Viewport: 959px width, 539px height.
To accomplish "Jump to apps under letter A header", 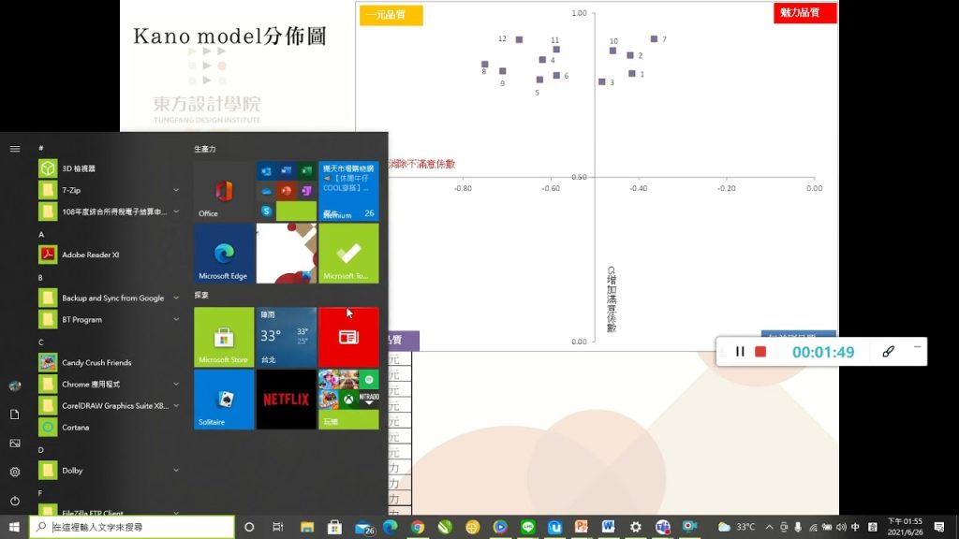I will [41, 234].
